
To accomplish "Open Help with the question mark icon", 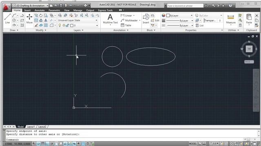I will [230, 6].
